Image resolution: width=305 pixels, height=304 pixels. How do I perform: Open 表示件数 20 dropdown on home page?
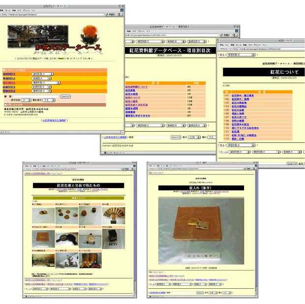pyautogui.click(x=26, y=100)
